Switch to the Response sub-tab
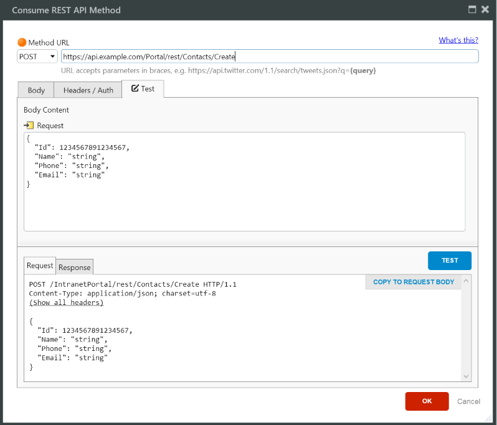Viewport: 497px width, 425px height. tap(75, 268)
